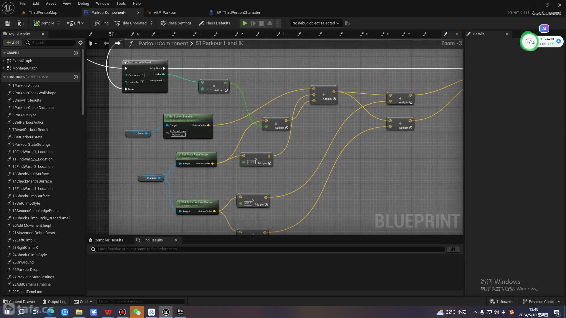Screen dimensions: 566x318
Task: Click Add pin on the -15 multiply node
Action: click(x=221, y=90)
